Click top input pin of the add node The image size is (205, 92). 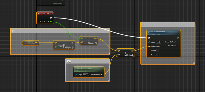[x=119, y=51]
